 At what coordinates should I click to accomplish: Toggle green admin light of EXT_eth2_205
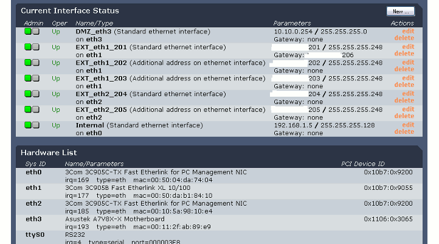[28, 110]
